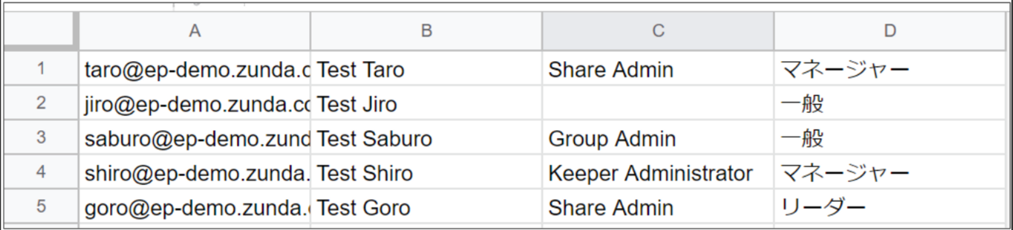The width and height of the screenshot is (1013, 230).
Task: Select the リーダー cell in row 5
Action: tap(889, 207)
